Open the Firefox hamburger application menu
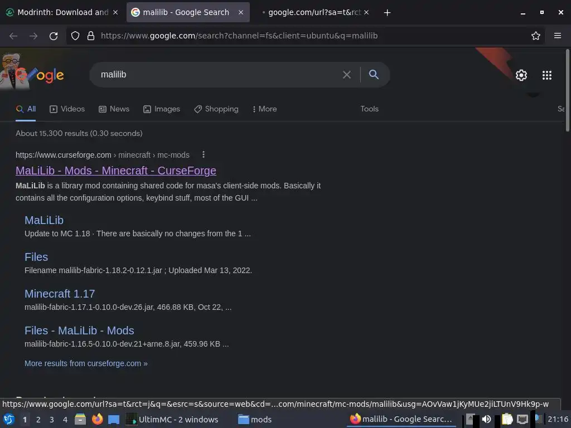The height and width of the screenshot is (428, 571). coord(557,36)
